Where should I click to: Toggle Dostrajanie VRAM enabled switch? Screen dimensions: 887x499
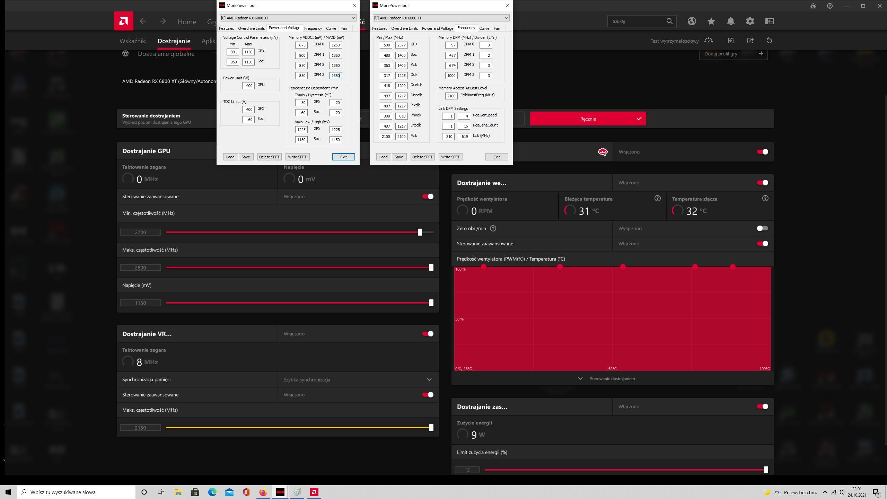click(x=428, y=334)
